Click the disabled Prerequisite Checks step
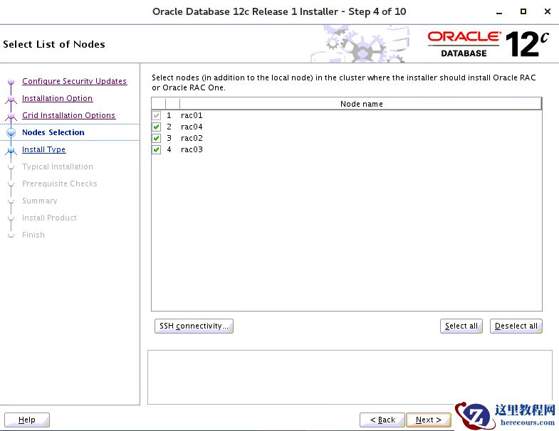The image size is (559, 431). click(x=60, y=183)
